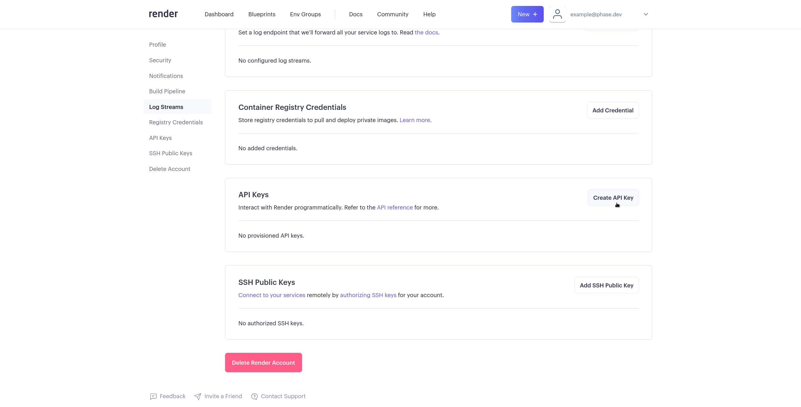
Task: Open Blueprints in the top navigation
Action: [262, 14]
